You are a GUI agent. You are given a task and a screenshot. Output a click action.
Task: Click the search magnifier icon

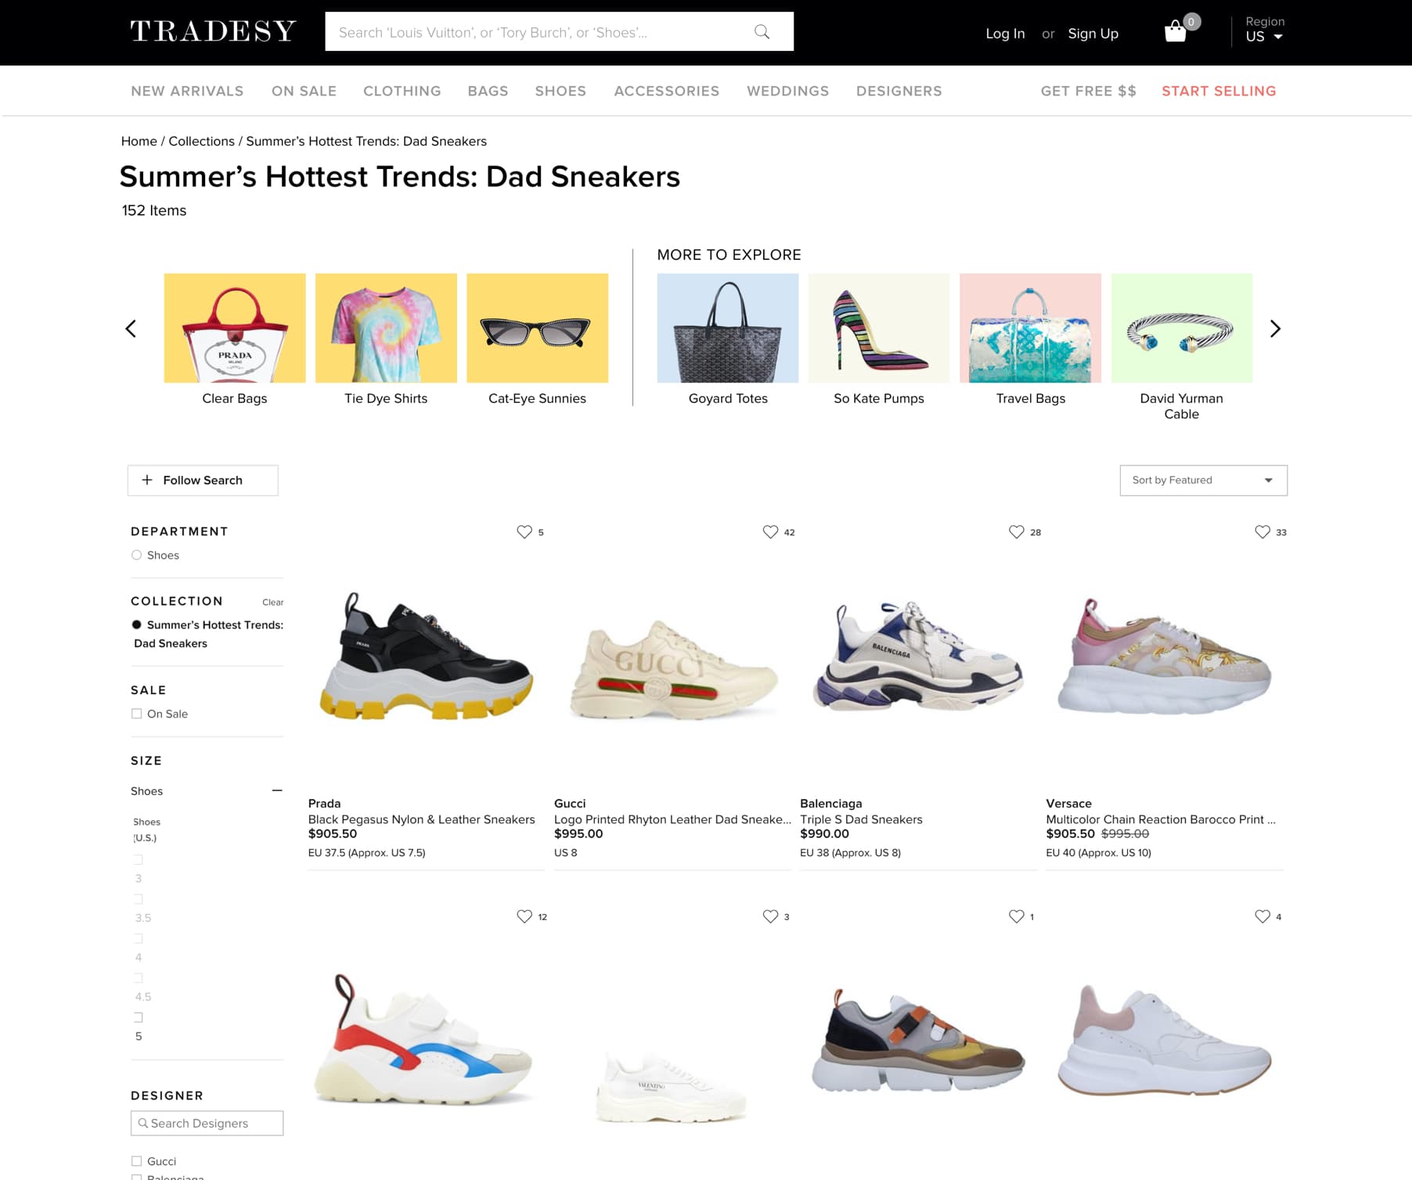(x=762, y=32)
